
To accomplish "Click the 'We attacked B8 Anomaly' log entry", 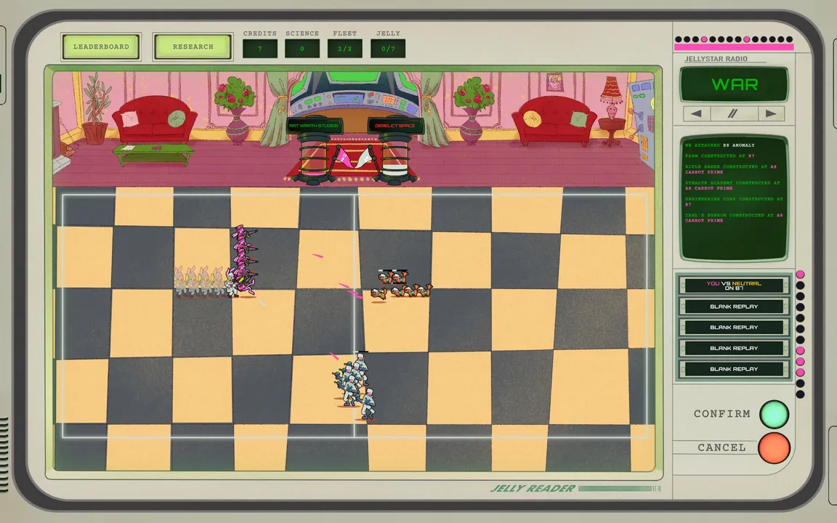I will pos(719,145).
